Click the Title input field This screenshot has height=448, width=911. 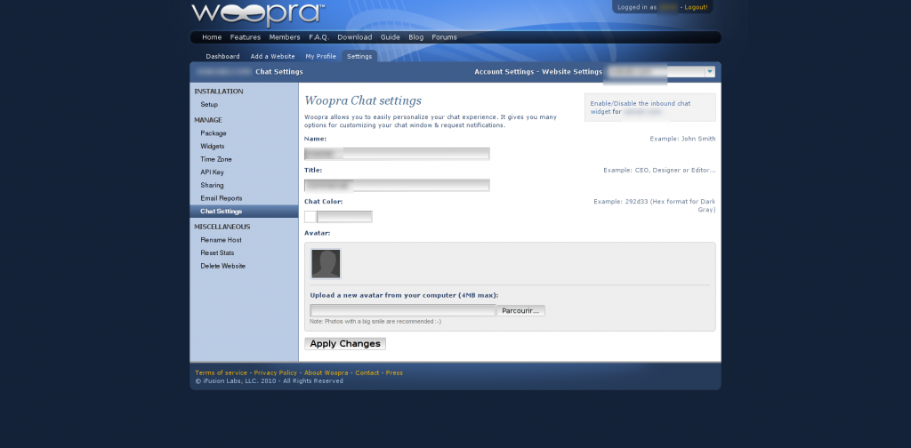397,185
